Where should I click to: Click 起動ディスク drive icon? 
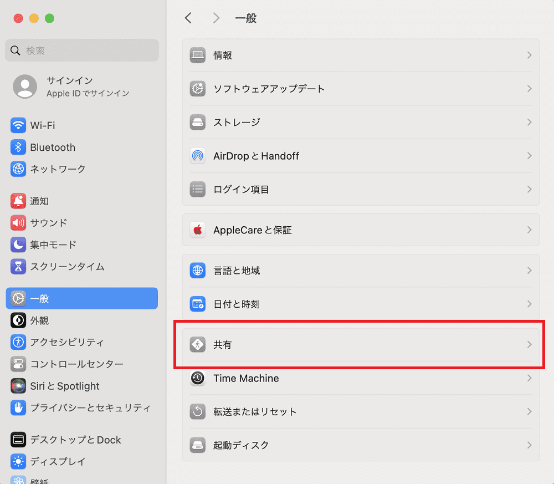[x=198, y=445]
